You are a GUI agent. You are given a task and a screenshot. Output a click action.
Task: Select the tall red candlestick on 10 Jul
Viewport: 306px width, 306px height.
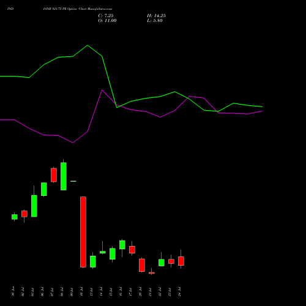point(83,232)
